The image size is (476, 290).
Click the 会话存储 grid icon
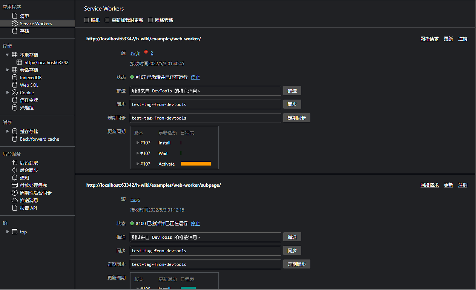[15, 70]
